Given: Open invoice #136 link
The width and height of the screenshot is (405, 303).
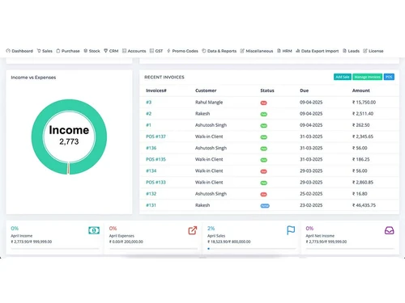Looking at the screenshot, I should (x=151, y=148).
